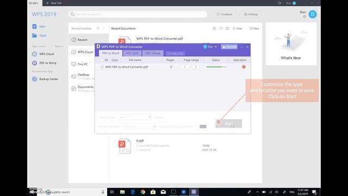The image size is (348, 196).
Task: Stop conversion with red operation button
Action: [x=244, y=67]
